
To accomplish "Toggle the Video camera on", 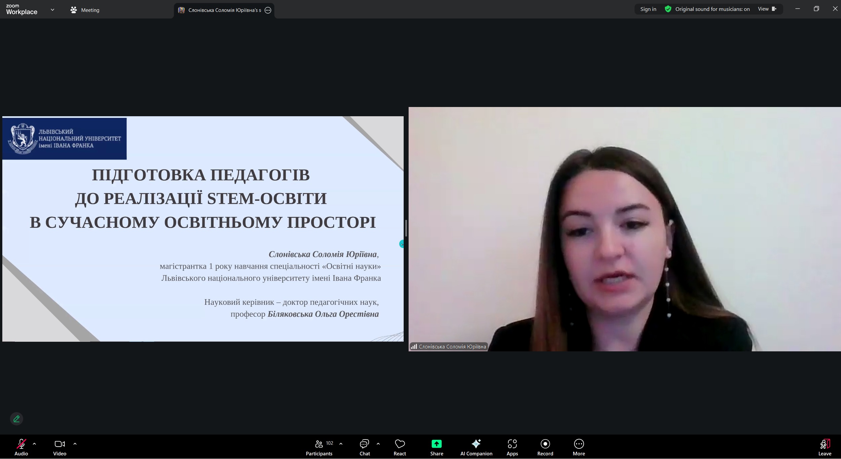I will [59, 444].
